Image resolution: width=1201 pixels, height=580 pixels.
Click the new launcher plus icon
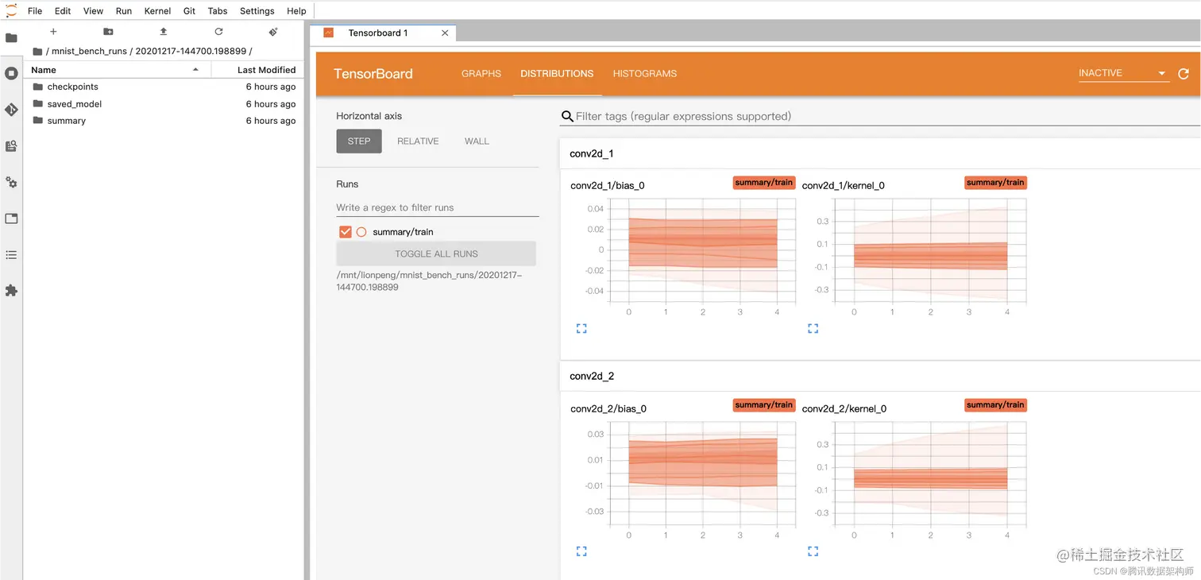[x=53, y=32]
